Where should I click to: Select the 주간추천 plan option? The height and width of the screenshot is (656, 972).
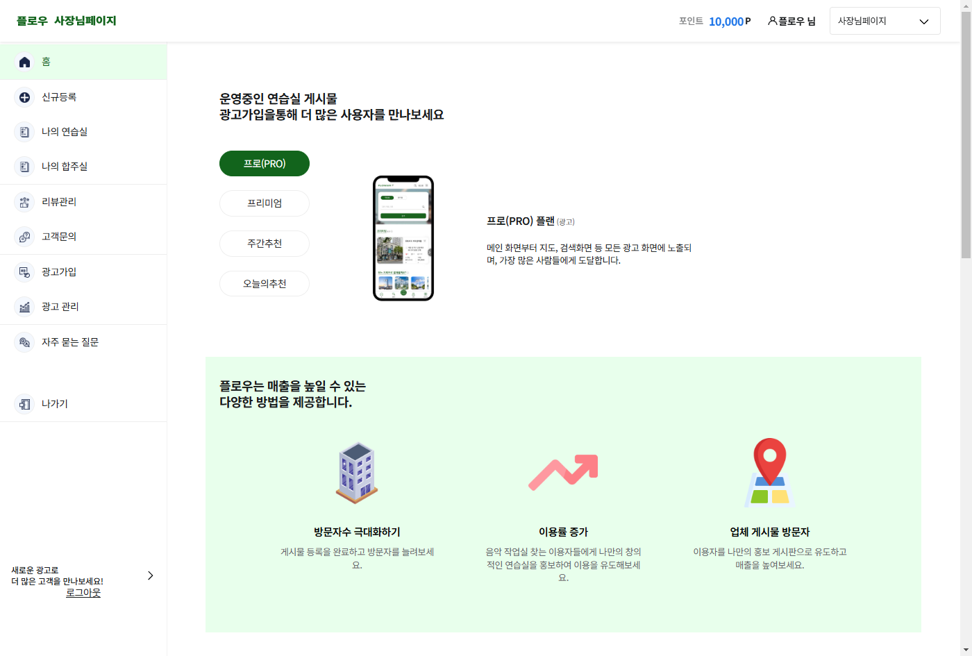[x=265, y=244]
